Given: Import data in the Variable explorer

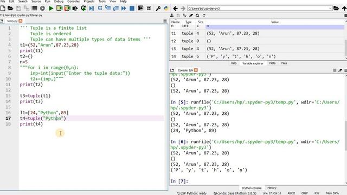Looking at the screenshot, I should pos(172,16).
